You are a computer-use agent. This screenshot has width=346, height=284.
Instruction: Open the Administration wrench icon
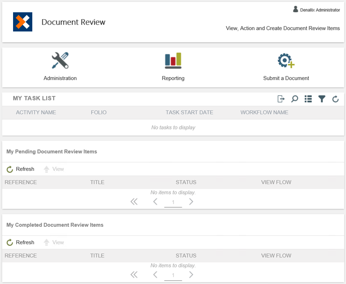point(60,61)
